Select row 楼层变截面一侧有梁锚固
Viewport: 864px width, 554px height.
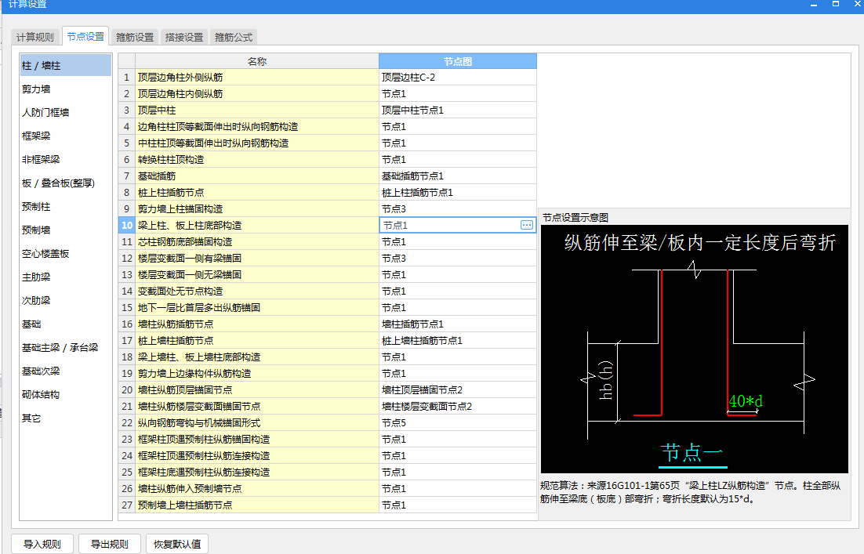point(257,259)
